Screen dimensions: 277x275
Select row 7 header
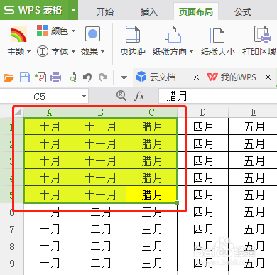tap(12, 229)
